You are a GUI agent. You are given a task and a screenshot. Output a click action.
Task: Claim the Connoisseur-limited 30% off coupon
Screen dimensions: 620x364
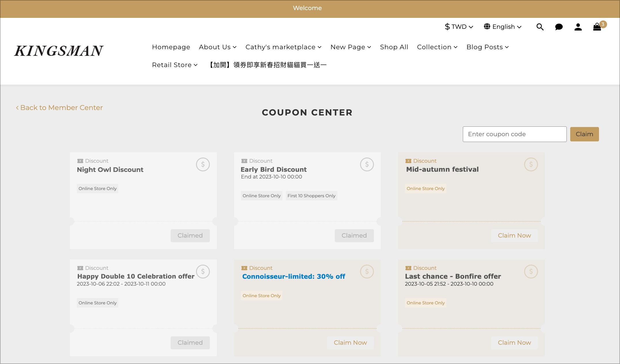click(x=350, y=343)
